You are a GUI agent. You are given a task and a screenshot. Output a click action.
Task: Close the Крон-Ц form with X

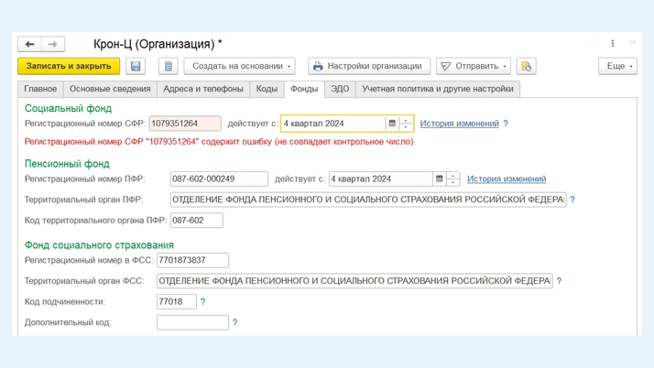click(632, 43)
